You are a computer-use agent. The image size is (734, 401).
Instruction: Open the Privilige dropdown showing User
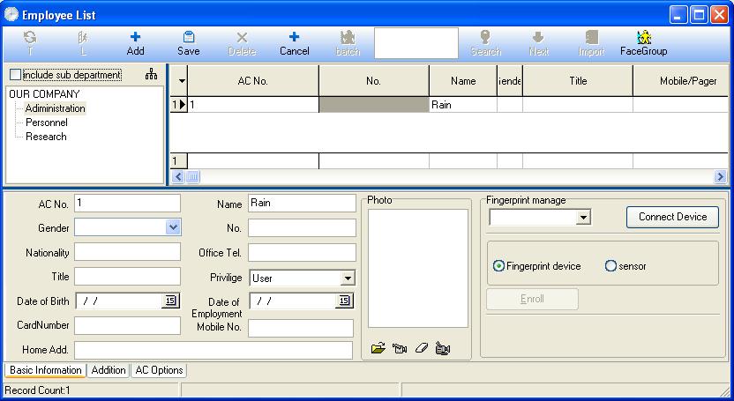coord(348,278)
